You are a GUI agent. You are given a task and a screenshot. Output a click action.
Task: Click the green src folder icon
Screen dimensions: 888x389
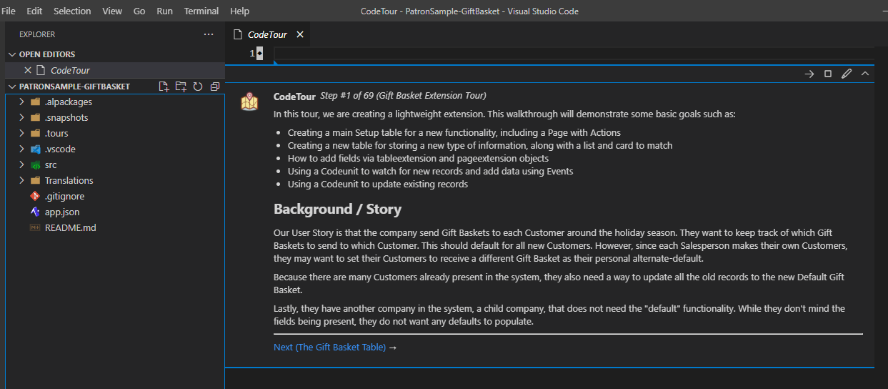coord(36,164)
